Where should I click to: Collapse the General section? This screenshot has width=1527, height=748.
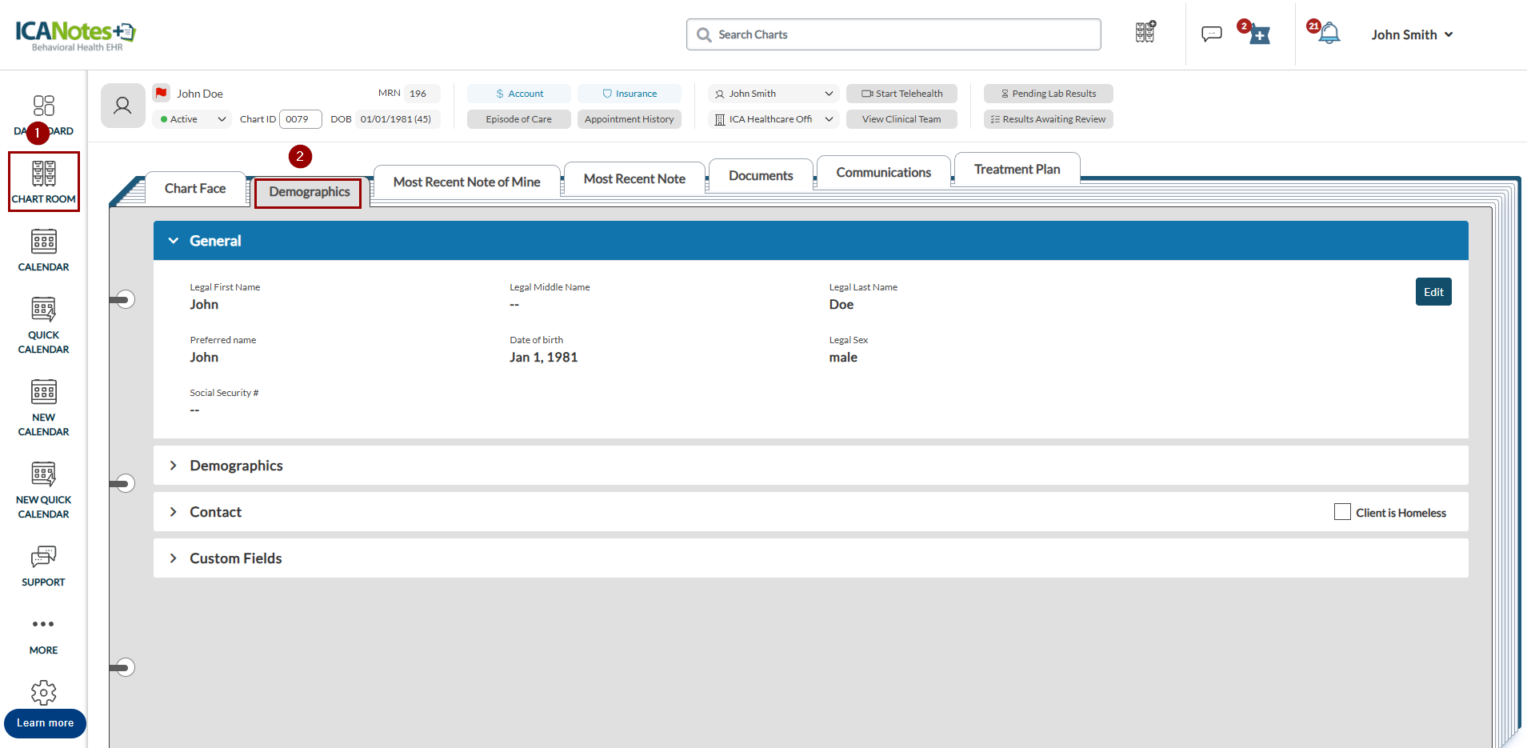coord(174,241)
